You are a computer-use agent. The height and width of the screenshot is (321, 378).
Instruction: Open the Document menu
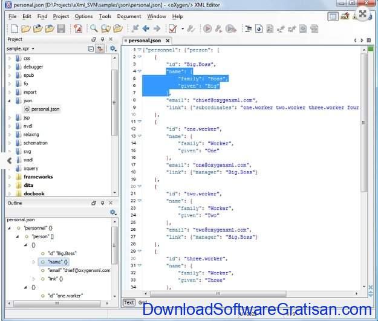coord(129,16)
